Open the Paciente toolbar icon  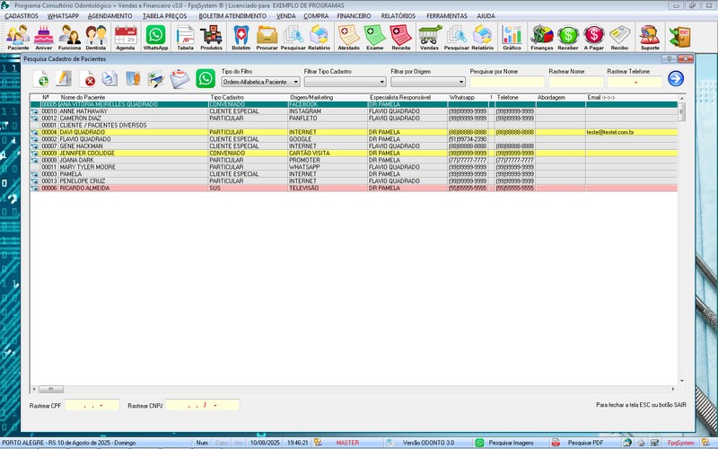(x=18, y=37)
